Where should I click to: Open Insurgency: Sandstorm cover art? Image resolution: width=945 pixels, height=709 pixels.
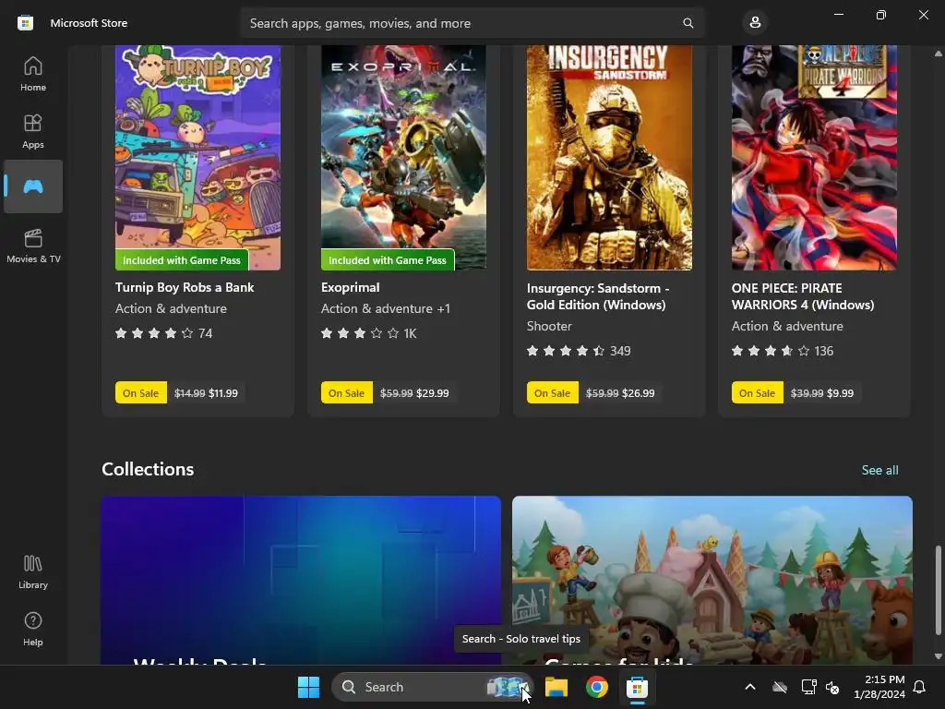609,157
